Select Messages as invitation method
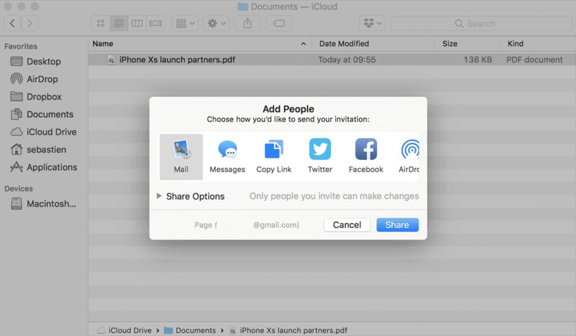 (228, 157)
